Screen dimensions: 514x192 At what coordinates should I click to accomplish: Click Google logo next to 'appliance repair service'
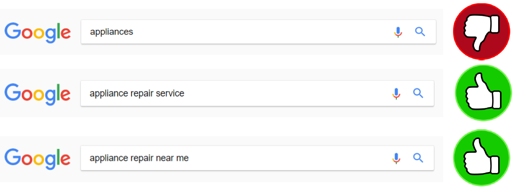(37, 93)
